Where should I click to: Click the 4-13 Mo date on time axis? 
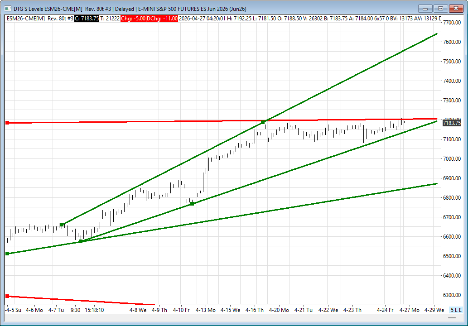207,310
